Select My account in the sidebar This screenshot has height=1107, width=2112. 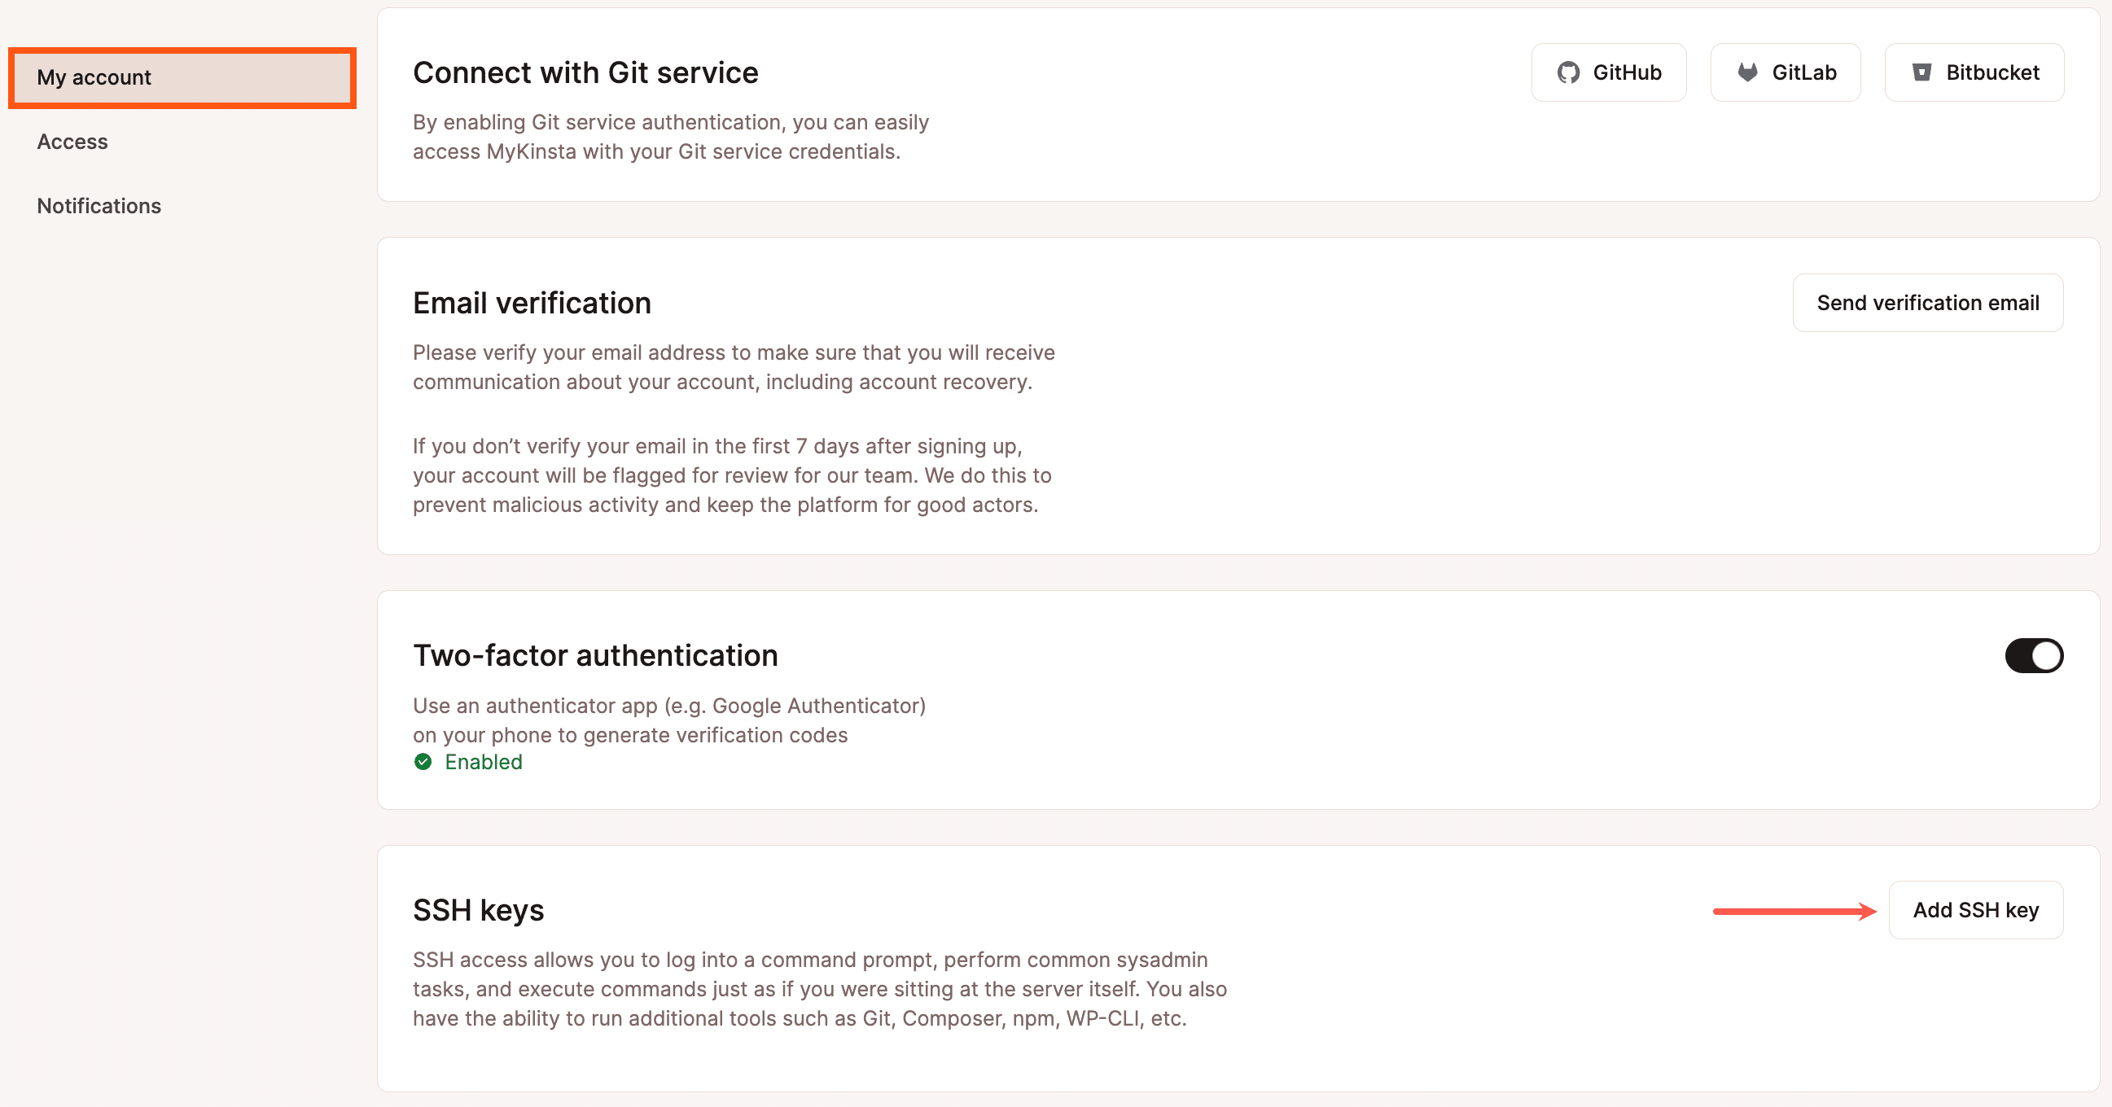[94, 77]
